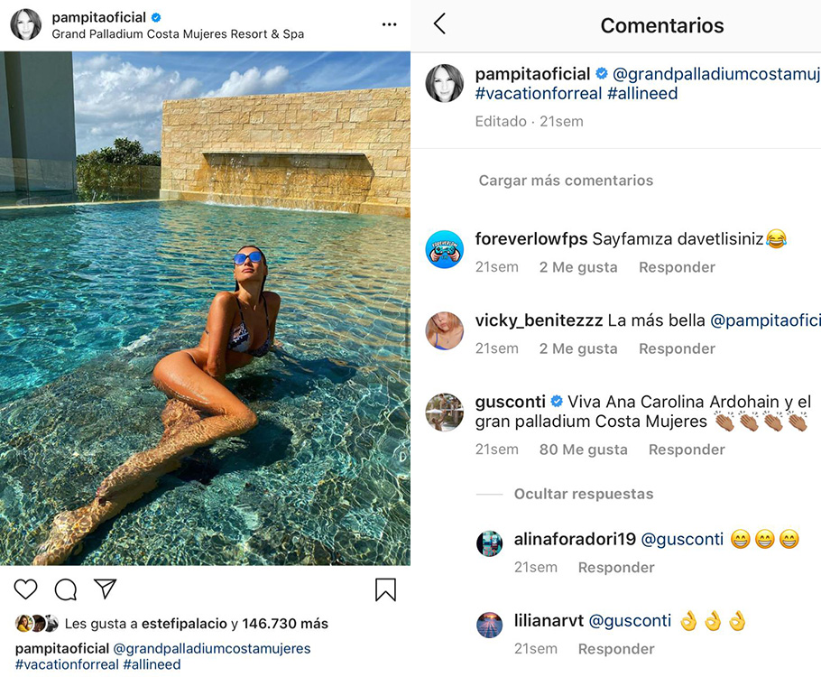Screen dimensions: 821x677
Task: Open foreverlowfps profile avatar
Action: click(444, 249)
